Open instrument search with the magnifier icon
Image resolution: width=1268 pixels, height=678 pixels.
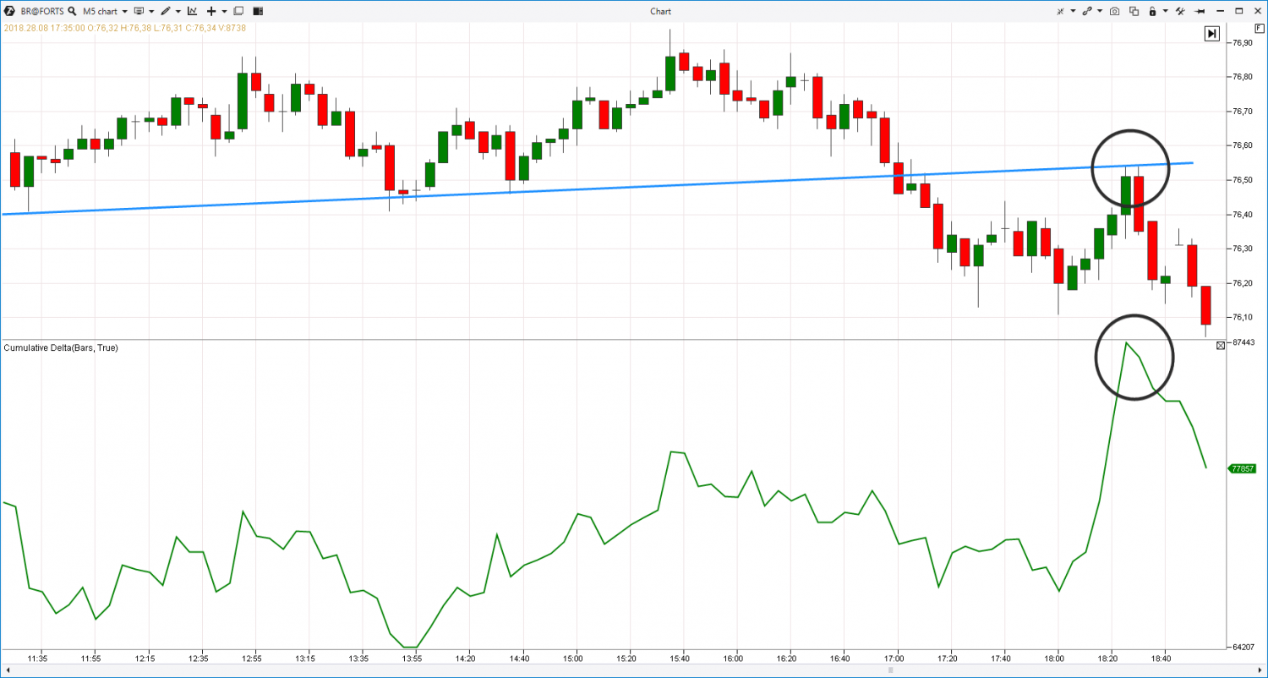tap(72, 11)
